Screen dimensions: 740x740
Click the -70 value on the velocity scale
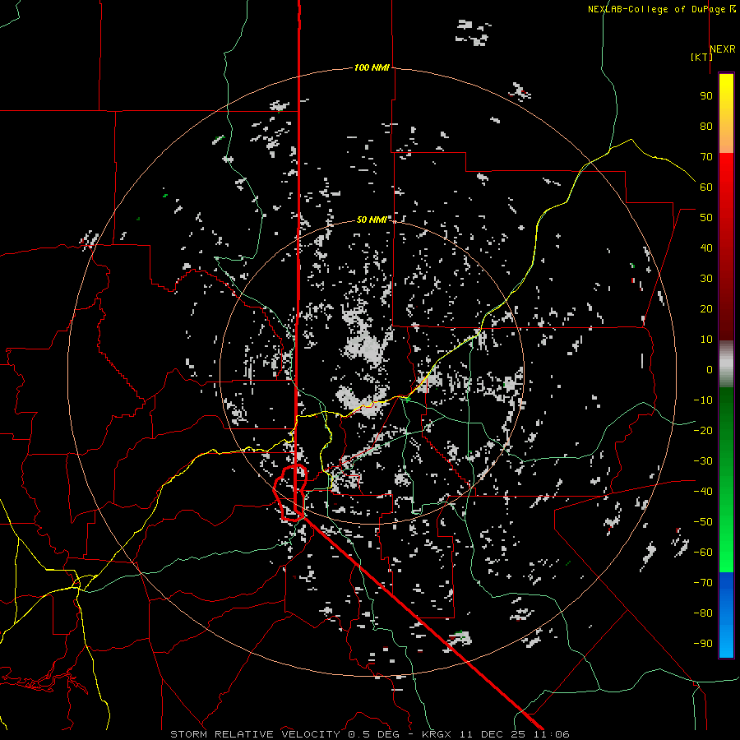(x=703, y=583)
